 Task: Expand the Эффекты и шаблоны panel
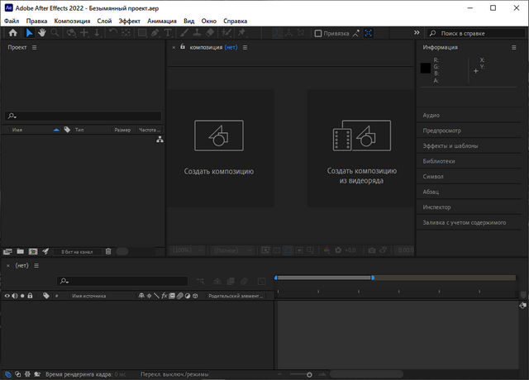pos(450,146)
